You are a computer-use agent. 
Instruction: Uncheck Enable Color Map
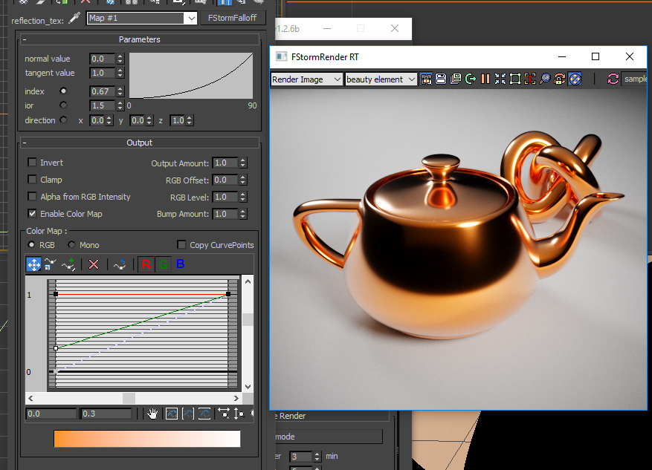click(32, 214)
